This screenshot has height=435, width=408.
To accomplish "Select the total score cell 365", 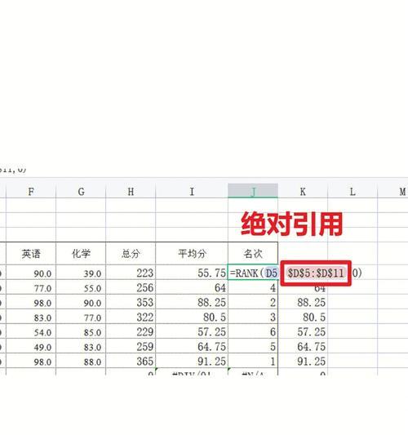I will tap(131, 361).
